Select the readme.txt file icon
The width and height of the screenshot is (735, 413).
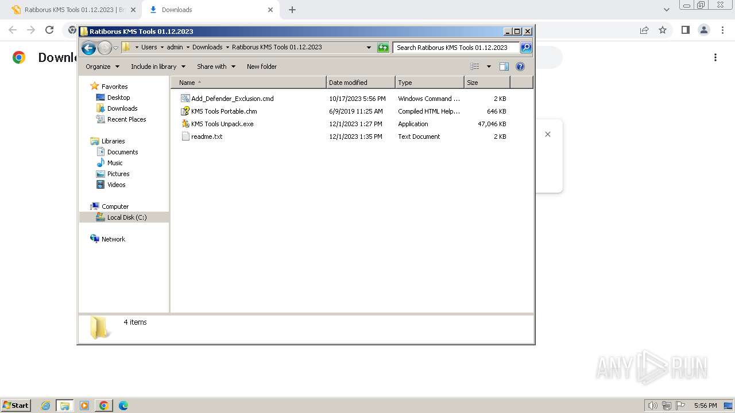pos(185,137)
